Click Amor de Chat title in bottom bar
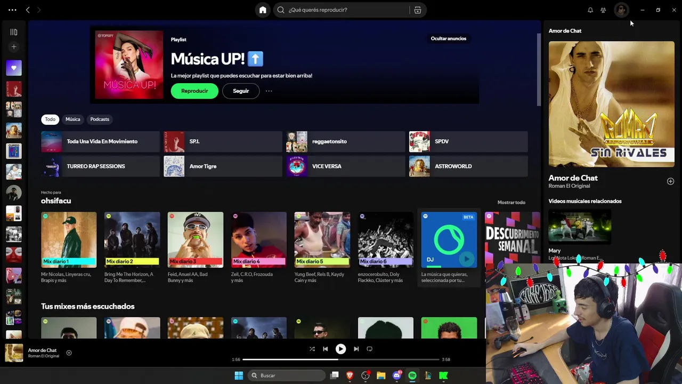This screenshot has width=682, height=384. tap(42, 350)
